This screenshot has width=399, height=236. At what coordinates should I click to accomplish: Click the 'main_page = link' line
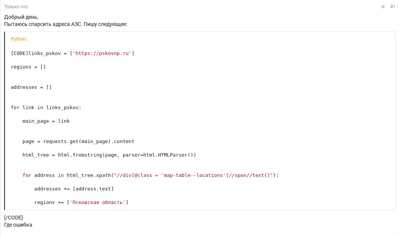[x=46, y=121]
